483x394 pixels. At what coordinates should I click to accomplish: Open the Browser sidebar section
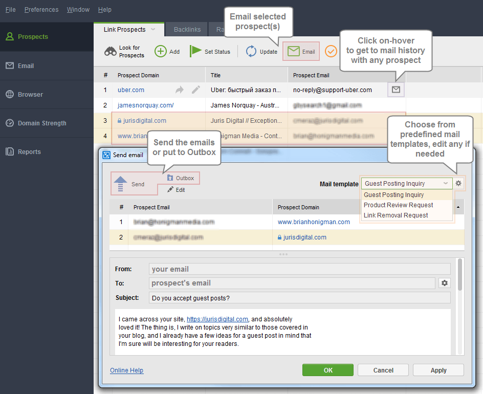coord(46,94)
